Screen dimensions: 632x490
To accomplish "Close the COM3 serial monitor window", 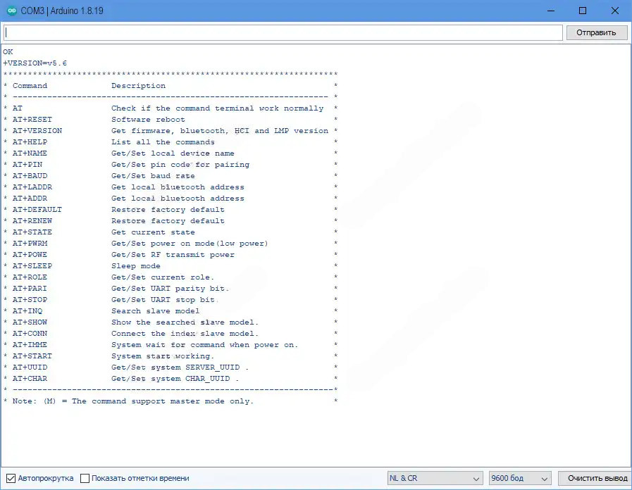I will tap(615, 11).
